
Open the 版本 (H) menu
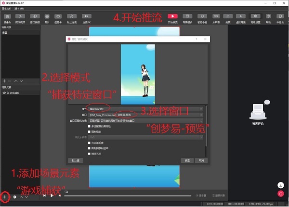[x=20, y=9]
